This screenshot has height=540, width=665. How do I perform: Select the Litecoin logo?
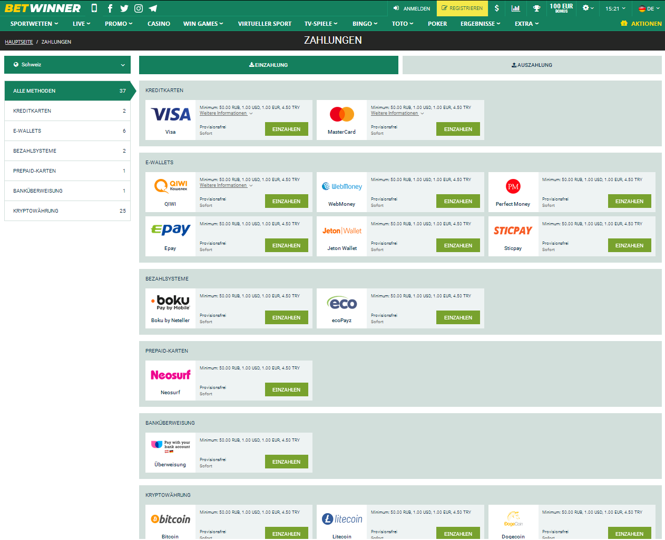coord(342,519)
